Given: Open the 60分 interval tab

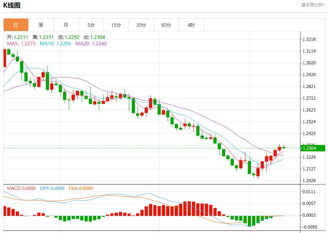Looking at the screenshot, I should pyautogui.click(x=166, y=25).
